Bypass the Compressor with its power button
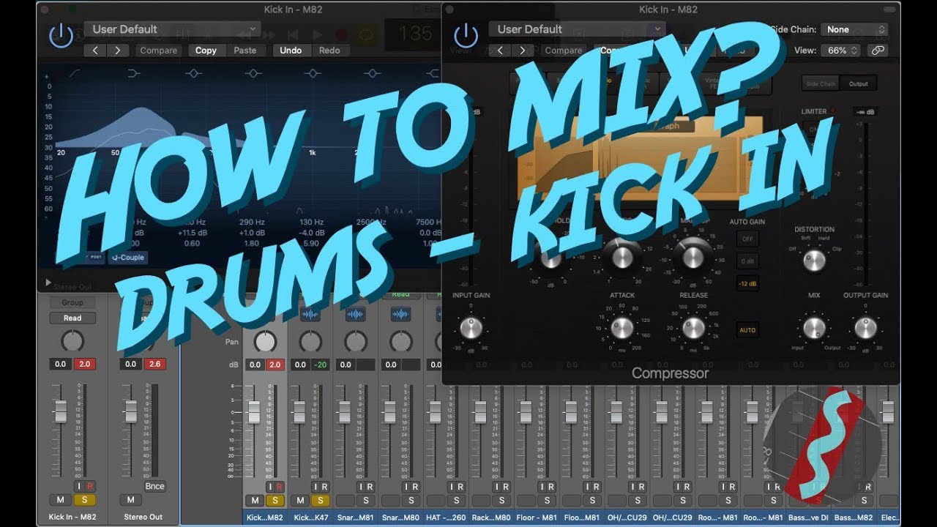 click(466, 36)
